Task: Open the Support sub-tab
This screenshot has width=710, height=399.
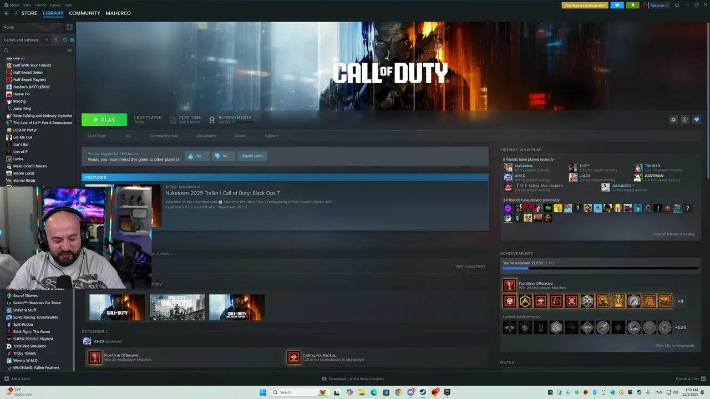Action: pos(271,136)
